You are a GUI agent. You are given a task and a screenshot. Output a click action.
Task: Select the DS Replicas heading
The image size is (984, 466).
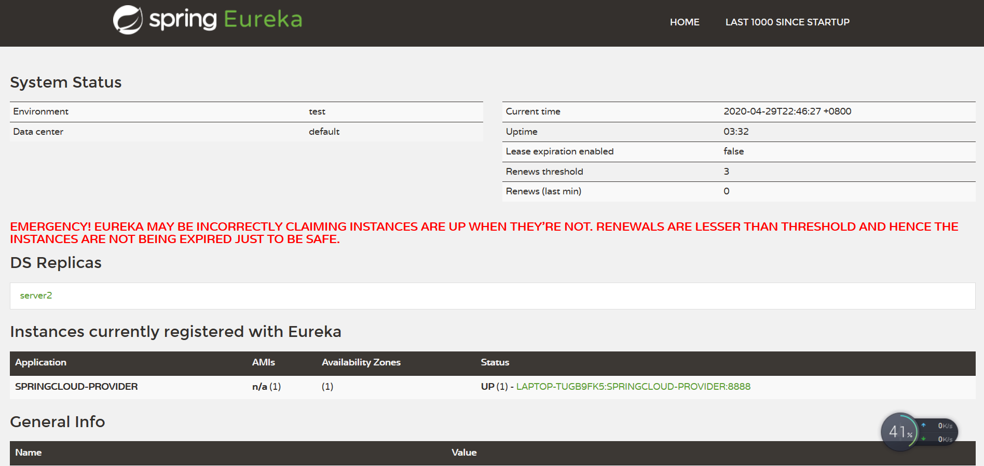click(x=56, y=263)
